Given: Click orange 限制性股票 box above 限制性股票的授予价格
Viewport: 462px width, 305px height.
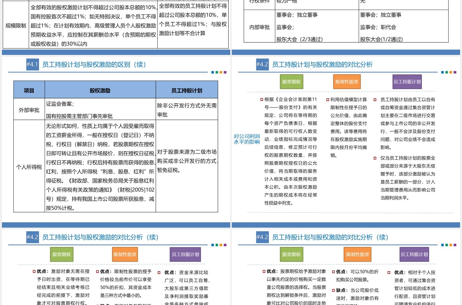Looking at the screenshot, I should click(x=125, y=254).
